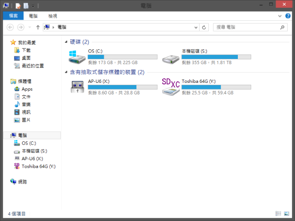Click the breadcrumb arrow before 電腦

pos(53,28)
